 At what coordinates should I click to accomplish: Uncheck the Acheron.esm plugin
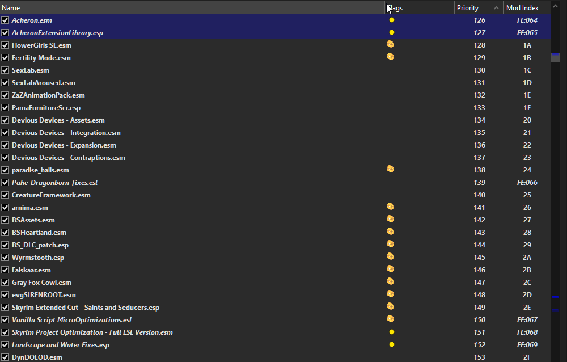[x=5, y=20]
